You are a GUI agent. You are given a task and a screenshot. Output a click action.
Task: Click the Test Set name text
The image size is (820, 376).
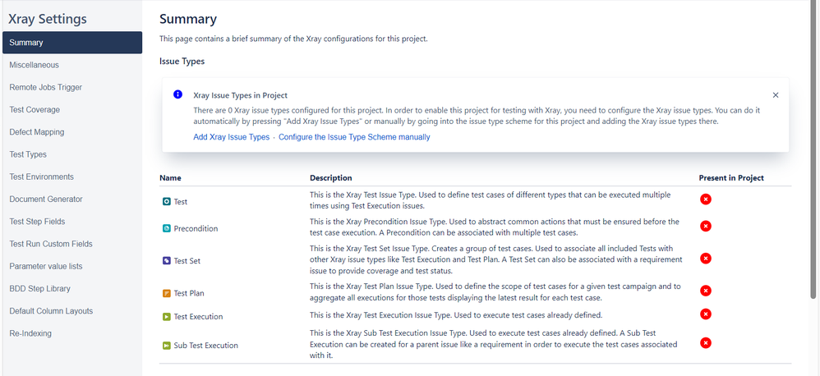(187, 260)
